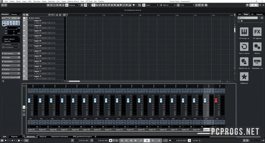Open the Favorites star tile

click(x=244, y=77)
